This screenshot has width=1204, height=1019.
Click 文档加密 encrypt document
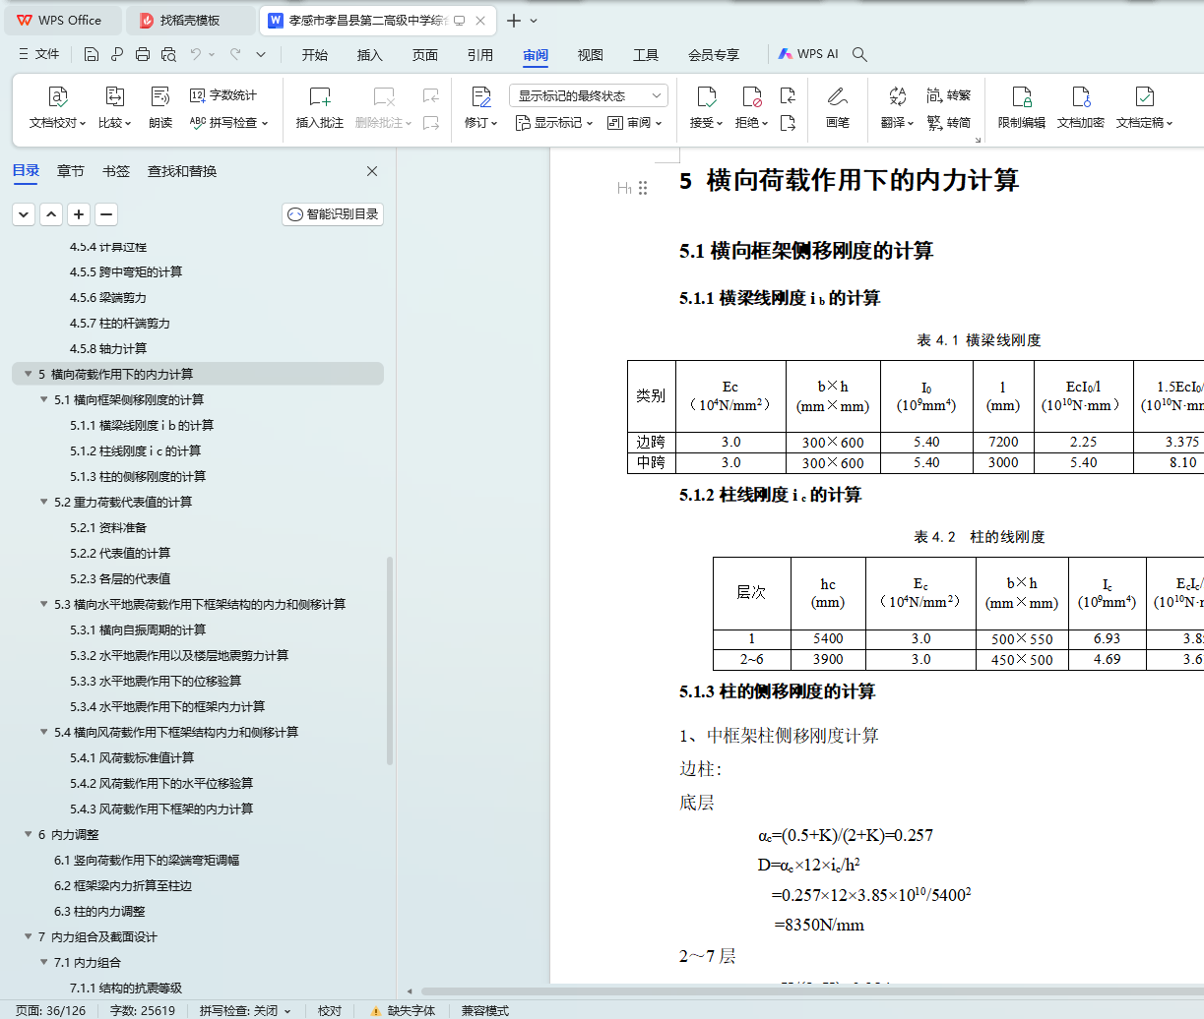(x=1081, y=108)
